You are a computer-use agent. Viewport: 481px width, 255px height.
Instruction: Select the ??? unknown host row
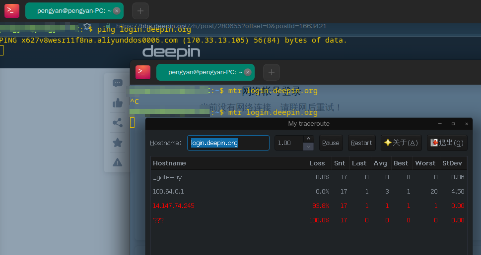coord(309,220)
